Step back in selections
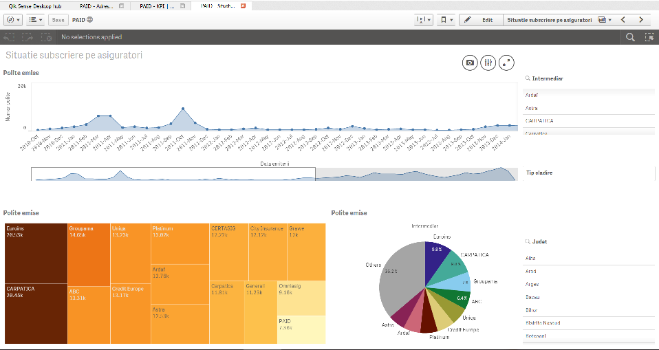The width and height of the screenshot is (659, 350). pos(9,37)
